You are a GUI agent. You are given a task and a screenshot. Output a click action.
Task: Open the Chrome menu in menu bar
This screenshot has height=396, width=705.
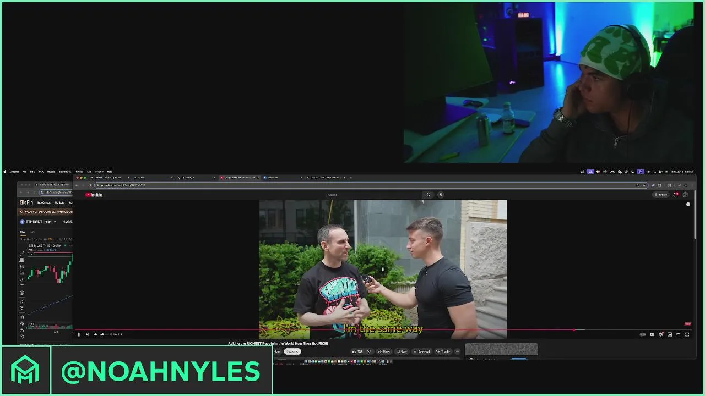pyautogui.click(x=14, y=172)
